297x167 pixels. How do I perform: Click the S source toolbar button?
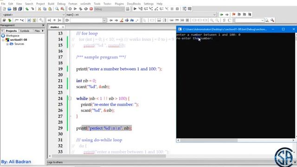point(224,20)
